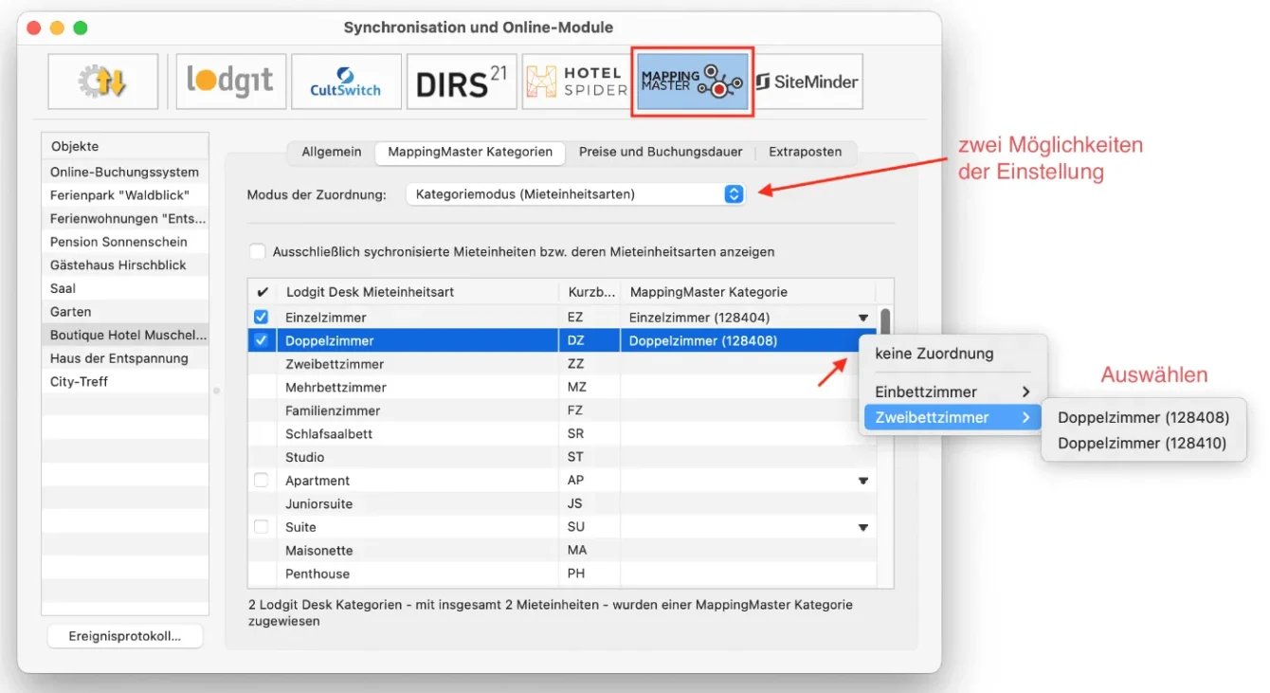Select the MappingMaster module icon
This screenshot has height=693, width=1270.
pos(692,82)
